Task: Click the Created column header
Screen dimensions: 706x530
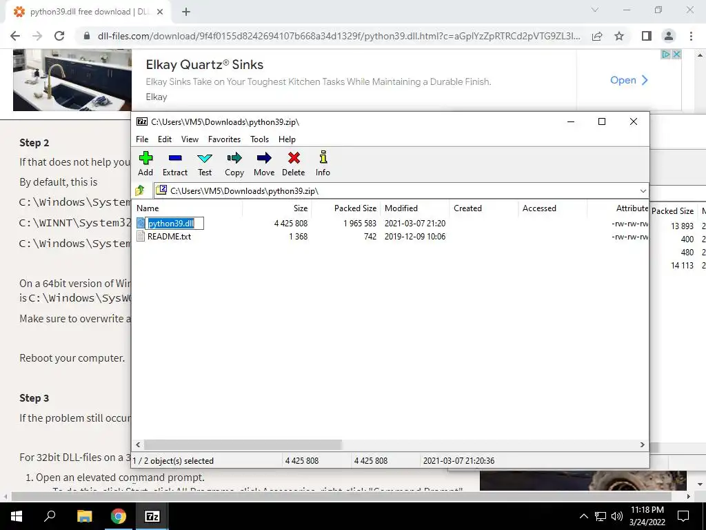Action: tap(483, 208)
